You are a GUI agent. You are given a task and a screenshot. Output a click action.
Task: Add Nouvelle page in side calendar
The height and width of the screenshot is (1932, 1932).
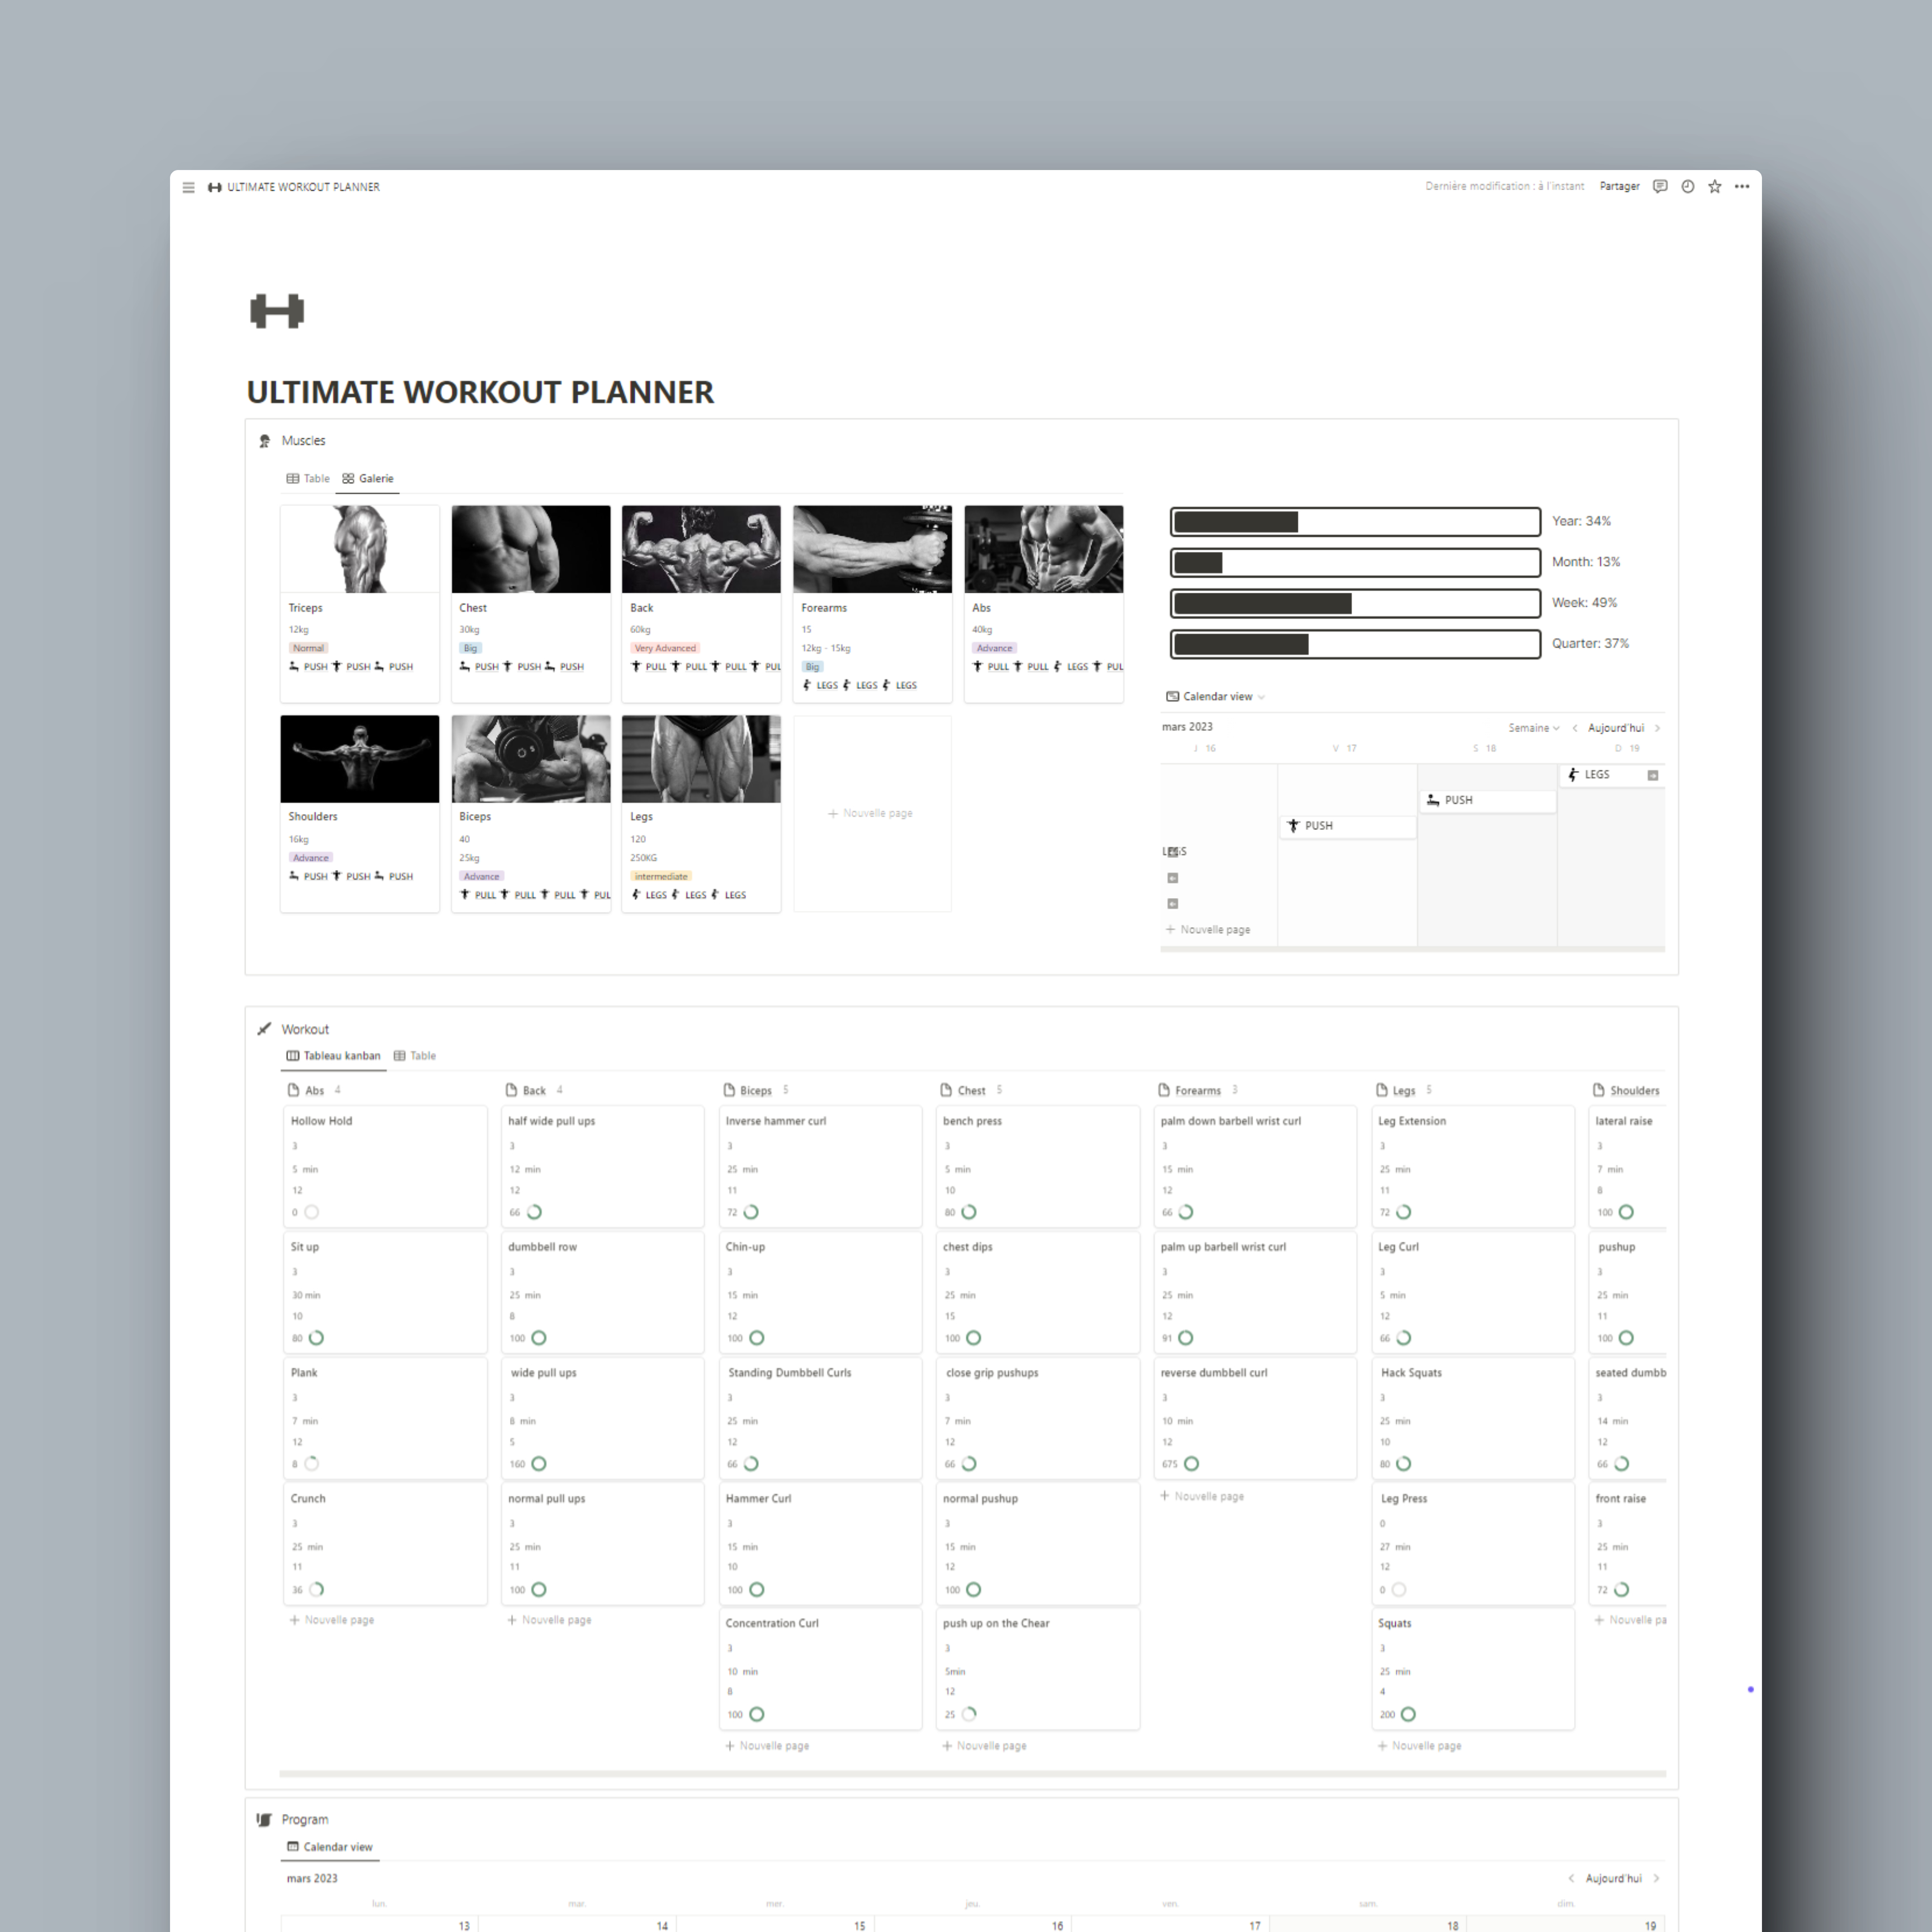point(1208,929)
